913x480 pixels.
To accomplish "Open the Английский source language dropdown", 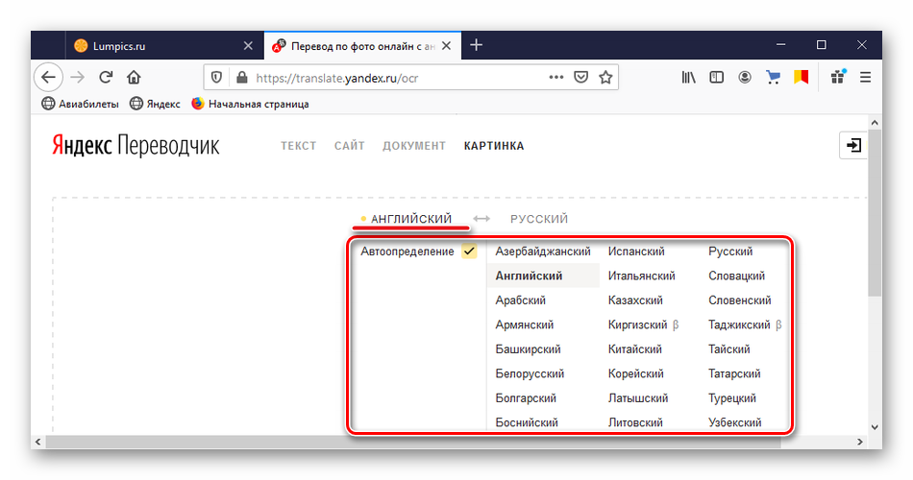I will (410, 219).
